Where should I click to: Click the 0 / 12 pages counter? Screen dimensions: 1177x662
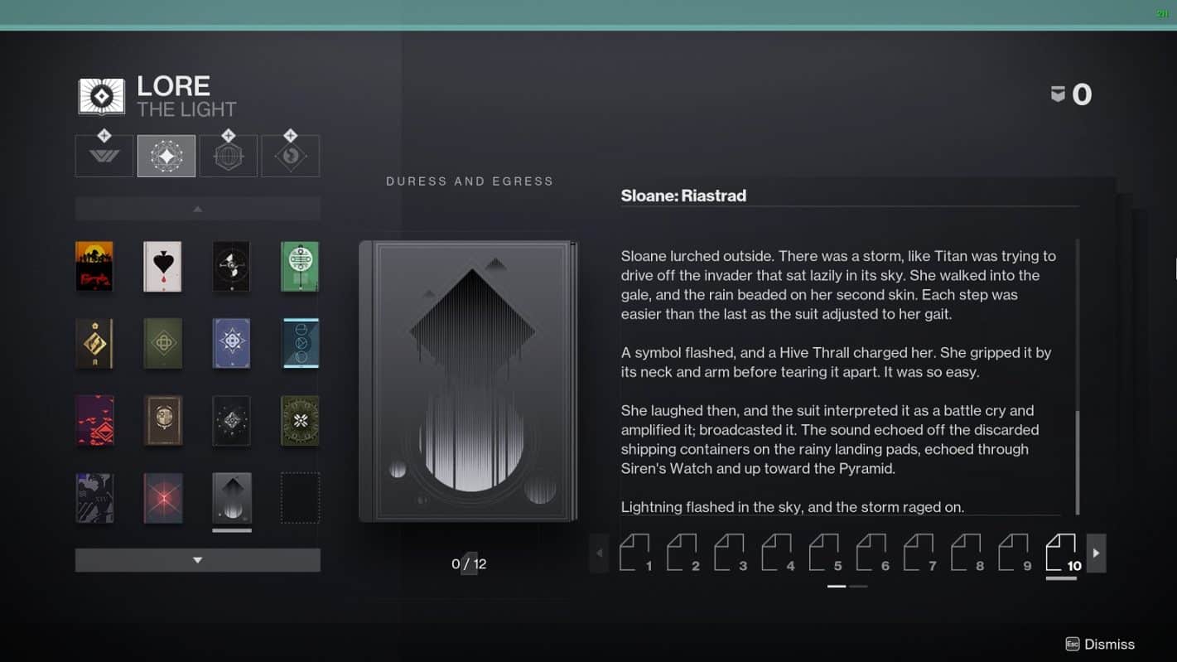click(469, 563)
